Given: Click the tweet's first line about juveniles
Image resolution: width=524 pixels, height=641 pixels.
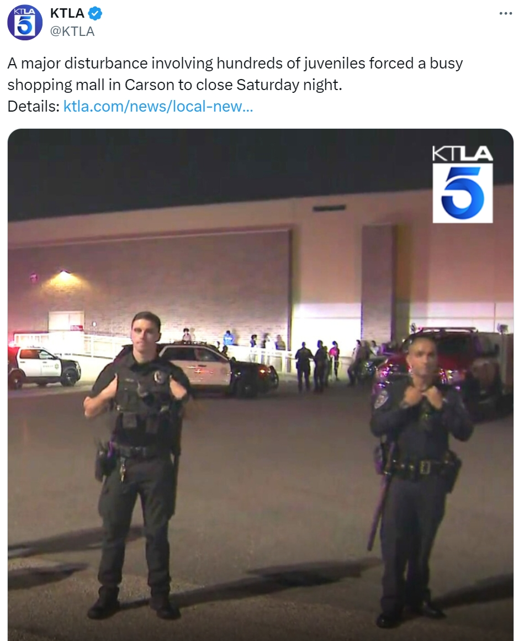Looking at the screenshot, I should 235,64.
